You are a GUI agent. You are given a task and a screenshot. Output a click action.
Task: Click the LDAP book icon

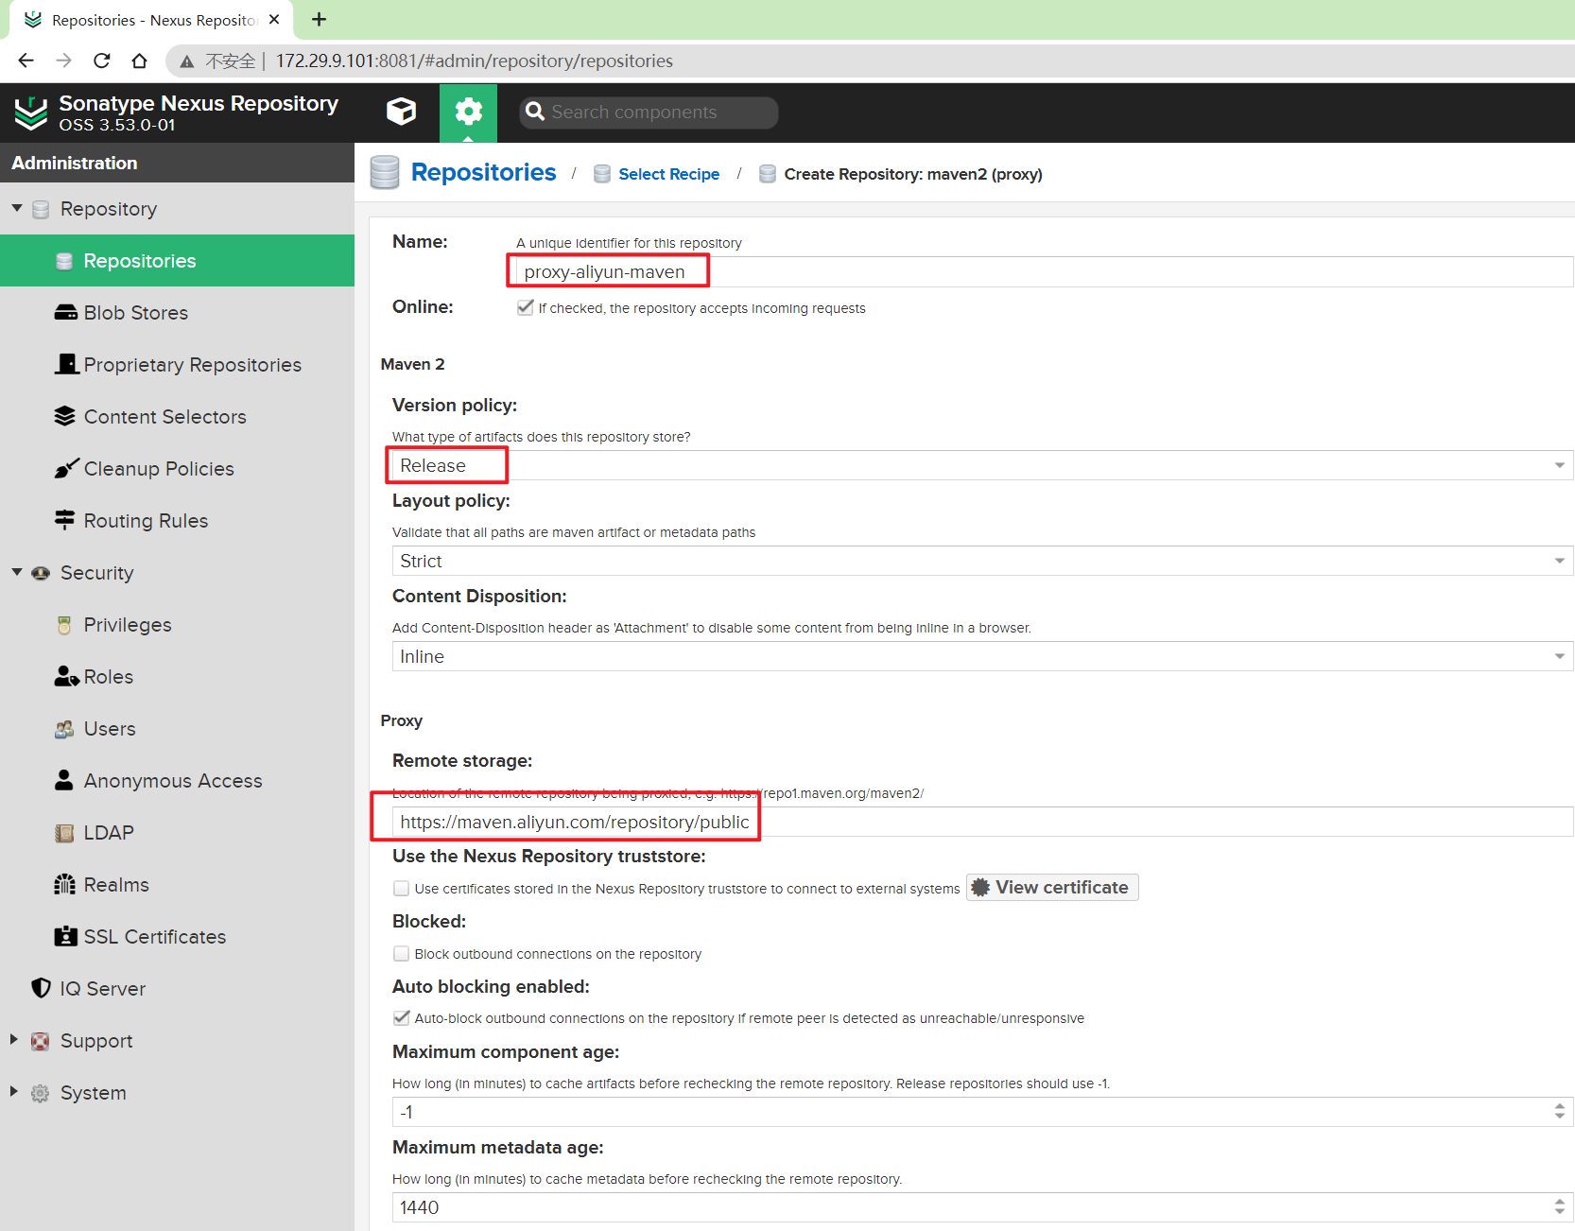[64, 833]
